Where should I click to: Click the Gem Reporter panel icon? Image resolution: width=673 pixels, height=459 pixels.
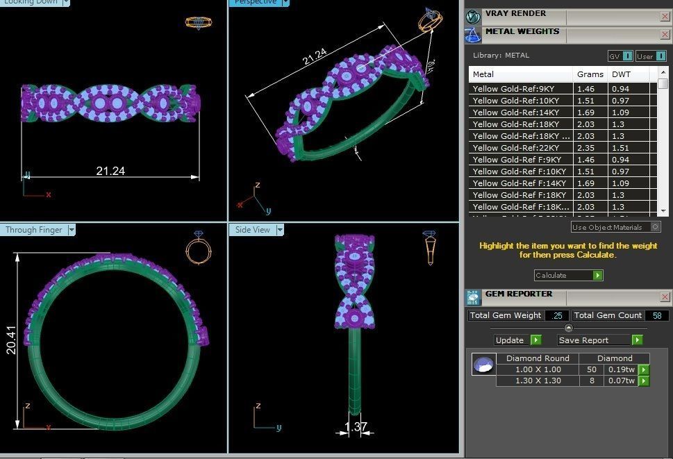[x=473, y=297]
